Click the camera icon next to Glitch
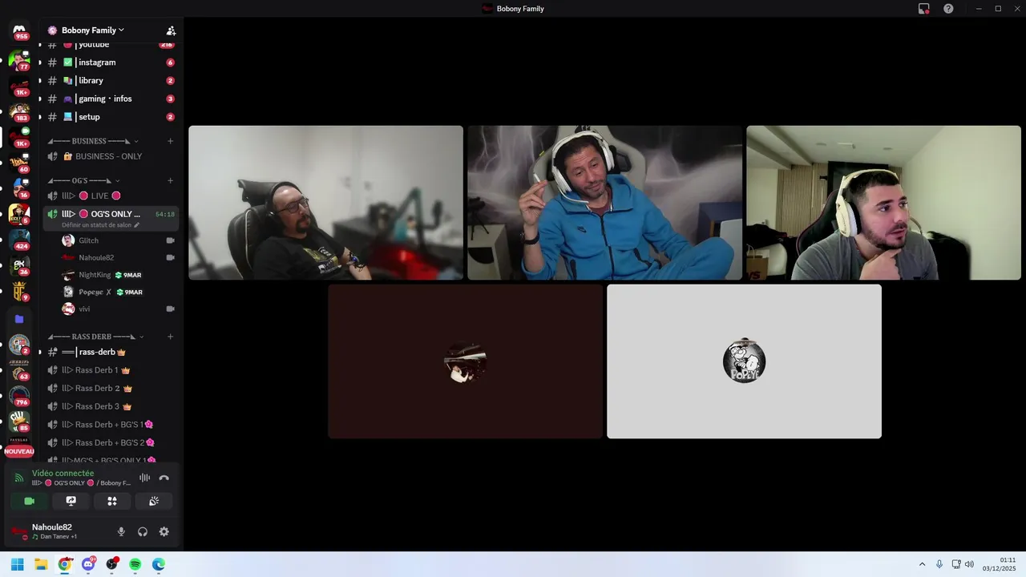 pos(170,240)
